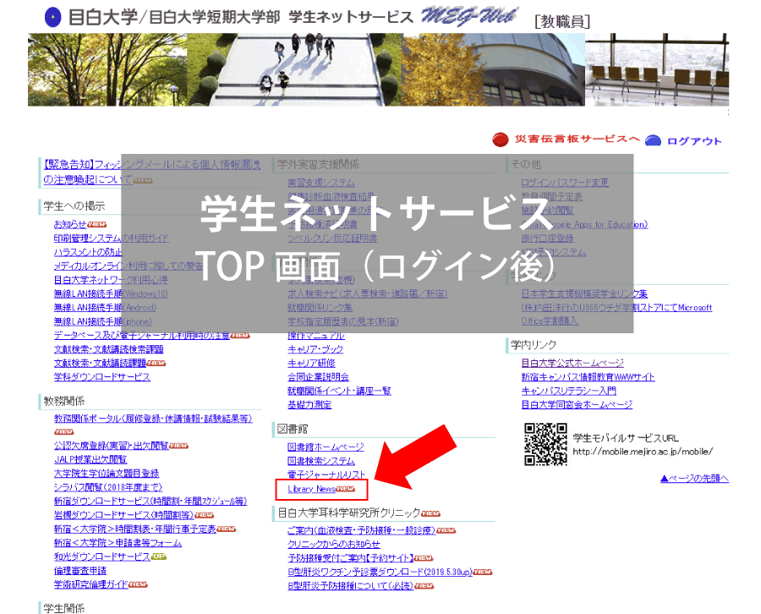Open データベース及び電子ジャーナル利用時の注意
761x614 pixels.
(x=142, y=336)
